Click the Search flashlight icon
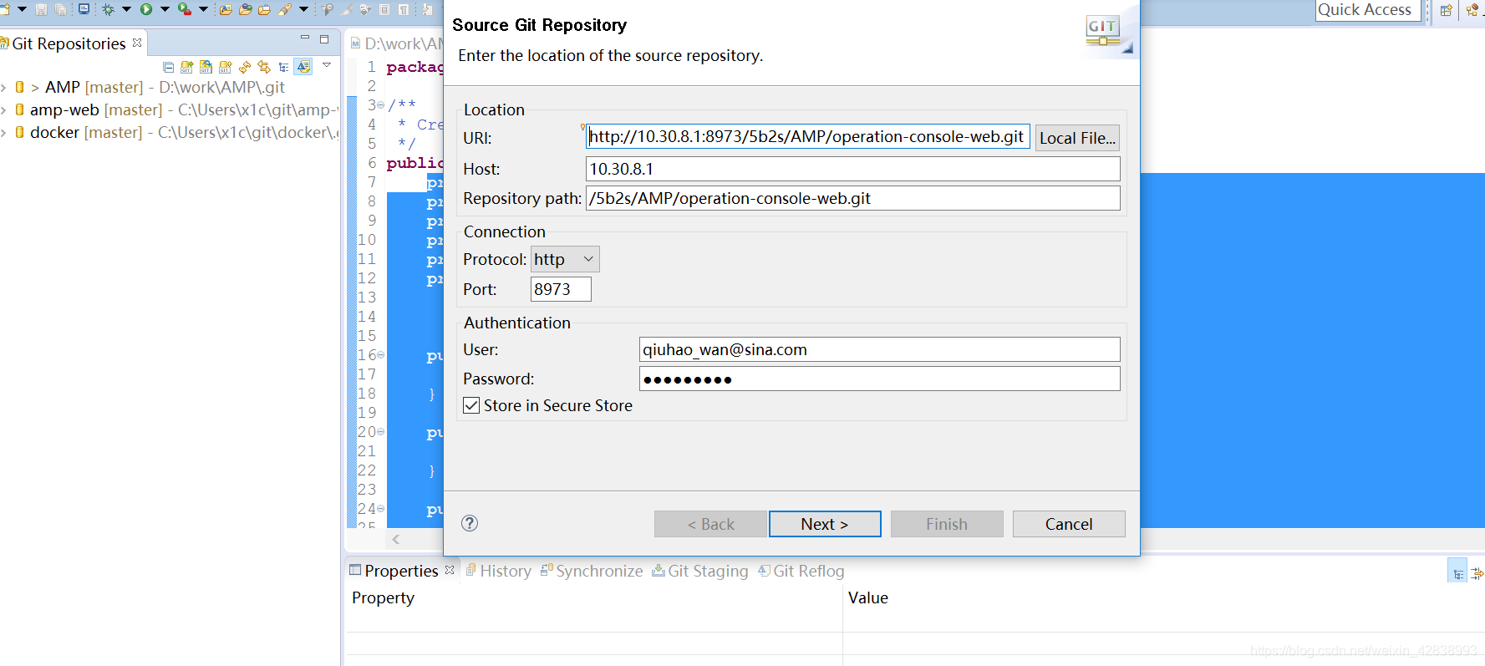 [x=285, y=9]
